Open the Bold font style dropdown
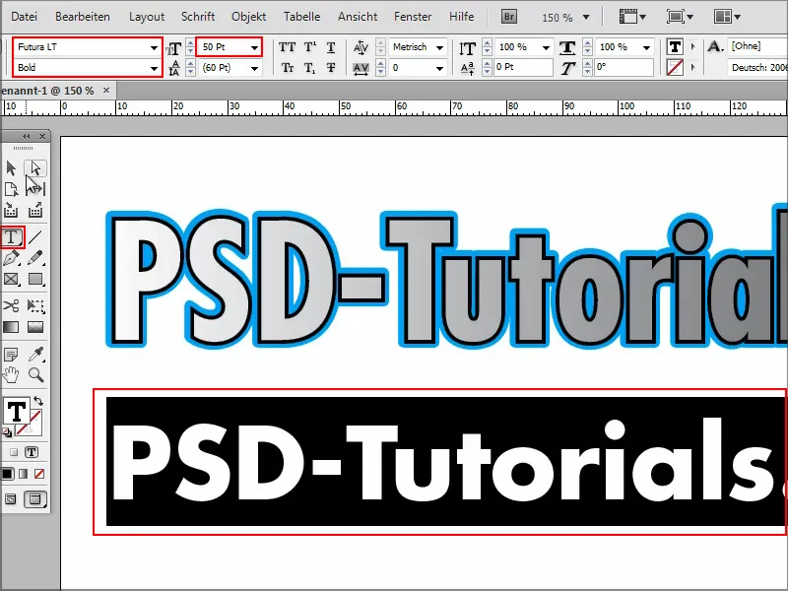The height and width of the screenshot is (591, 788). point(154,68)
